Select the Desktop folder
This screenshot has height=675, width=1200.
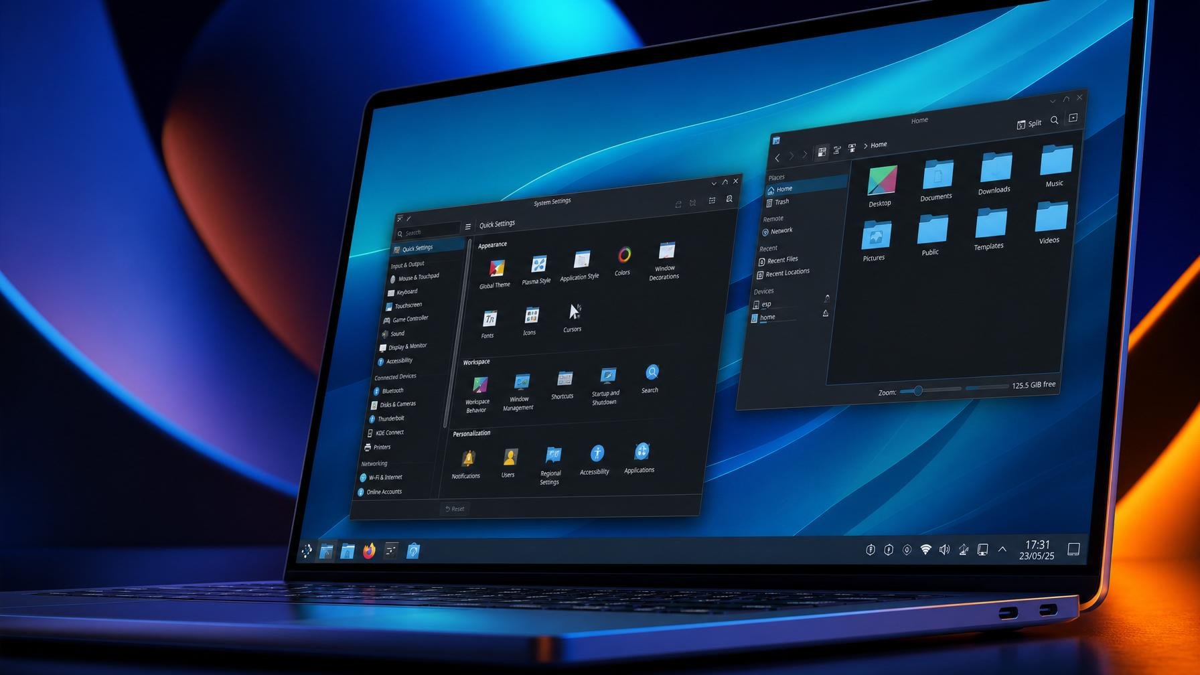point(882,187)
